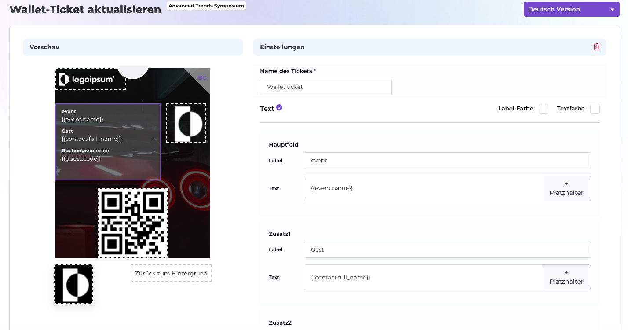Screen dimensions: 628x330
Task: Edit the Zusatz1 Text field
Action: (x=423, y=277)
